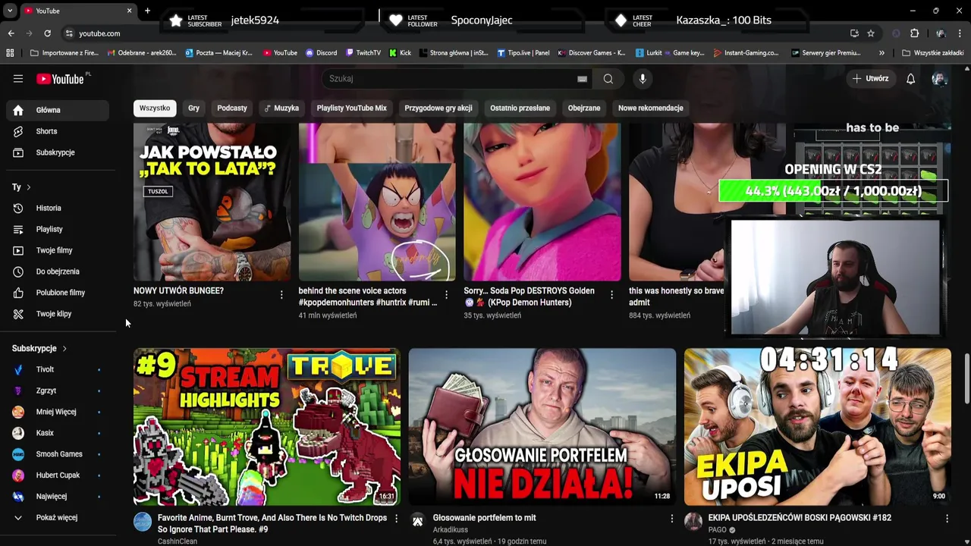
Task: Open Smosh Games subscription channel
Action: [x=58, y=454]
